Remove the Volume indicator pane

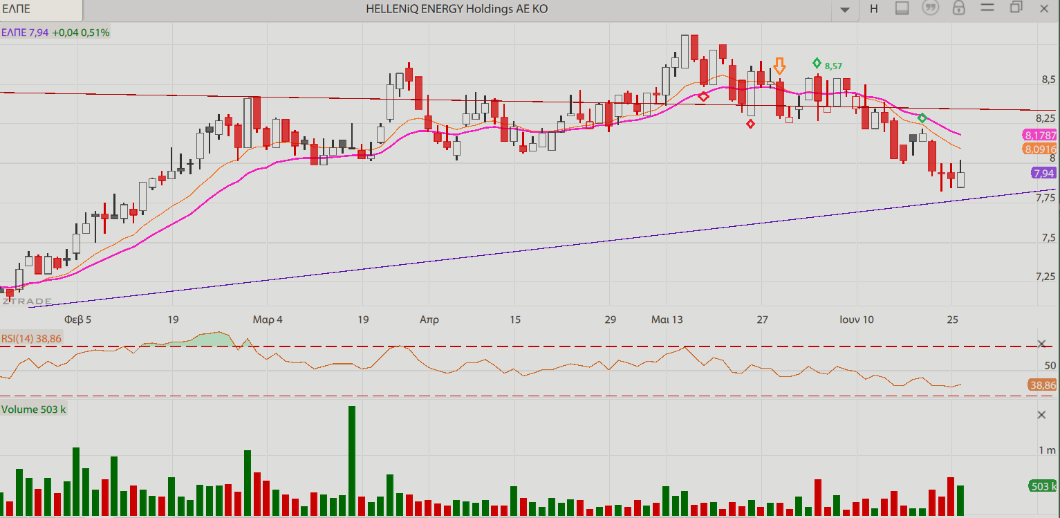click(1042, 415)
